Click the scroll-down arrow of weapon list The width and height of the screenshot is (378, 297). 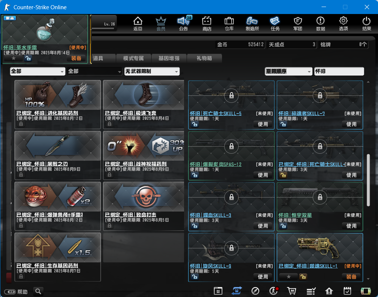(x=368, y=279)
